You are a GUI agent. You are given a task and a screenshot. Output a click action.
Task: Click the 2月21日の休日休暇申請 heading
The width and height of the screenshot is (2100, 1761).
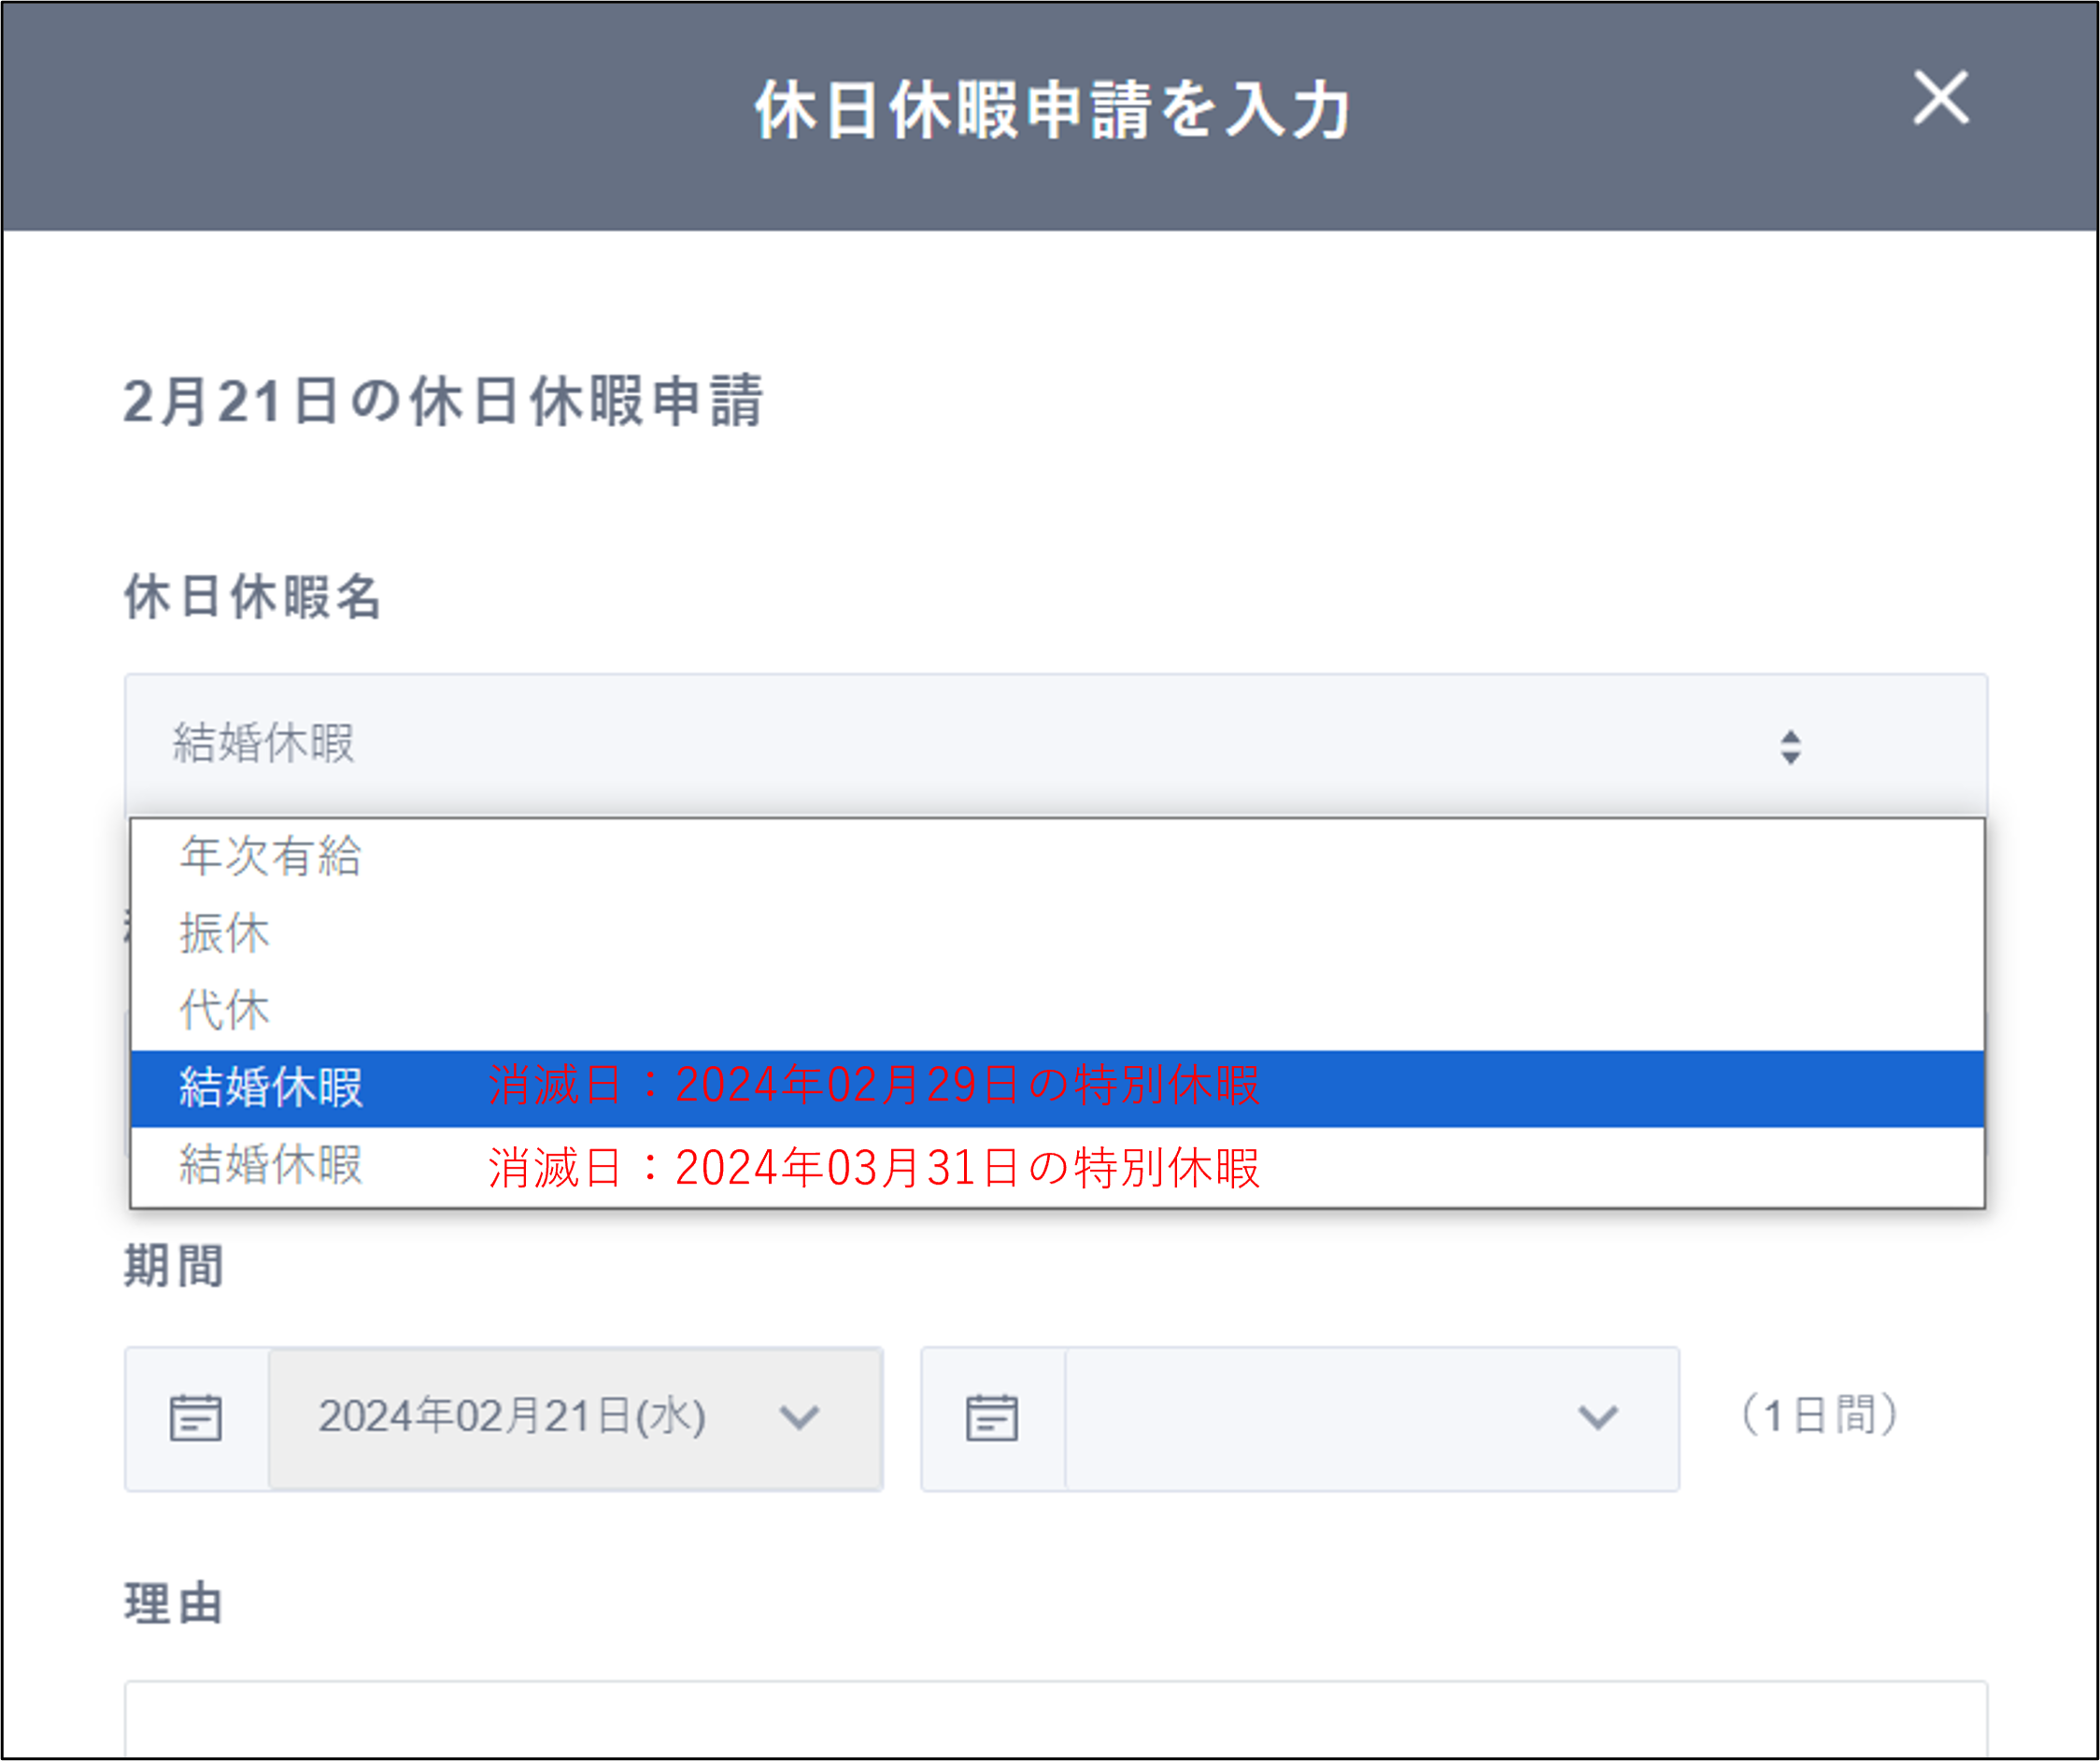tap(443, 401)
